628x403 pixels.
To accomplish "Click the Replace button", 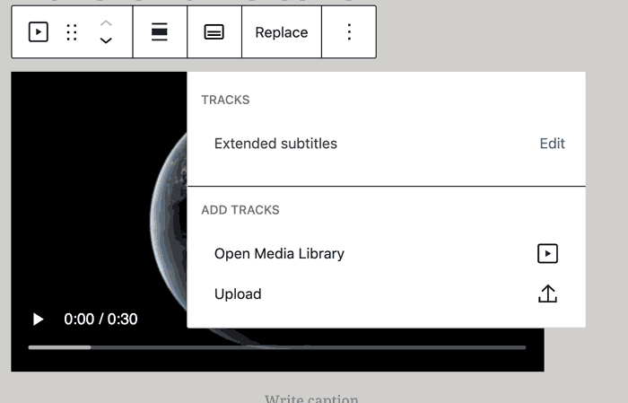I will (281, 32).
